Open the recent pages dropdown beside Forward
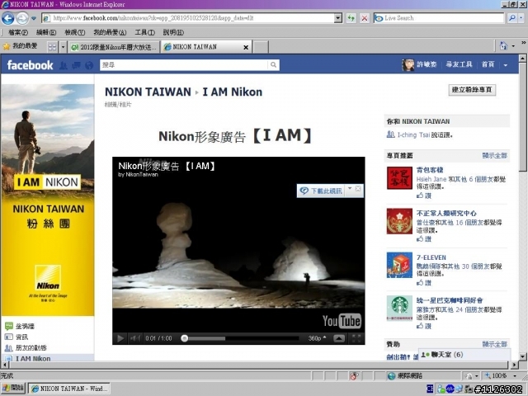Viewport: 528px width, 396px height. (x=34, y=18)
